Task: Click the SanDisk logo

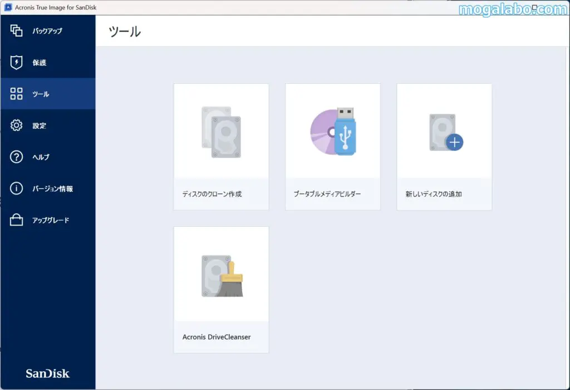Action: 48,374
